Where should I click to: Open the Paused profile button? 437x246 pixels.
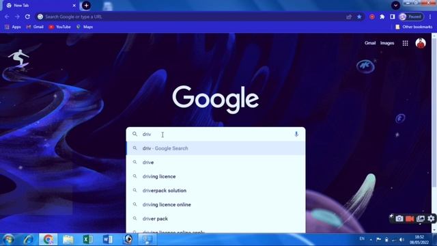(x=411, y=16)
